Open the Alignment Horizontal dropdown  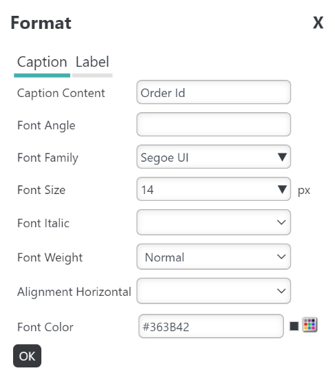(214, 291)
